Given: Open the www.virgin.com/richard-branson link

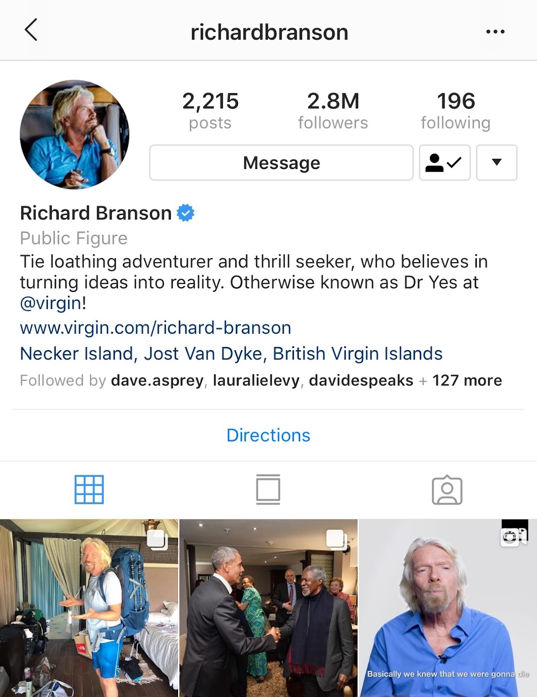Looking at the screenshot, I should coord(155,328).
